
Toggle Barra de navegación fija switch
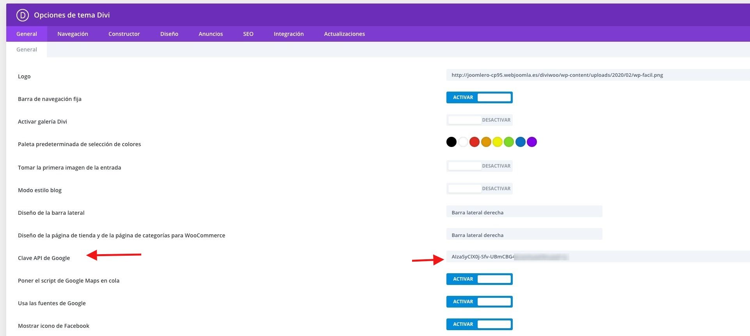point(480,97)
